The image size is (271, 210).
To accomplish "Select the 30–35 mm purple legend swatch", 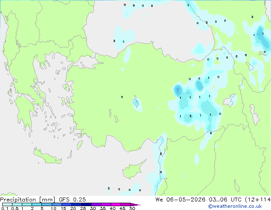I will point(96,204).
